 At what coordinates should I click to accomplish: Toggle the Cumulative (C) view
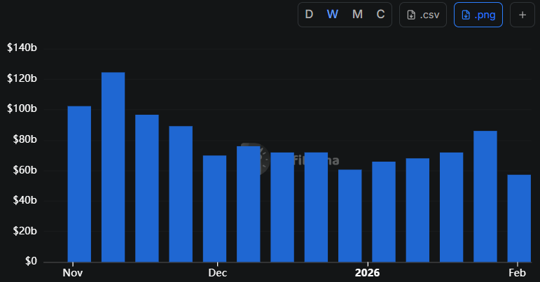(380, 15)
